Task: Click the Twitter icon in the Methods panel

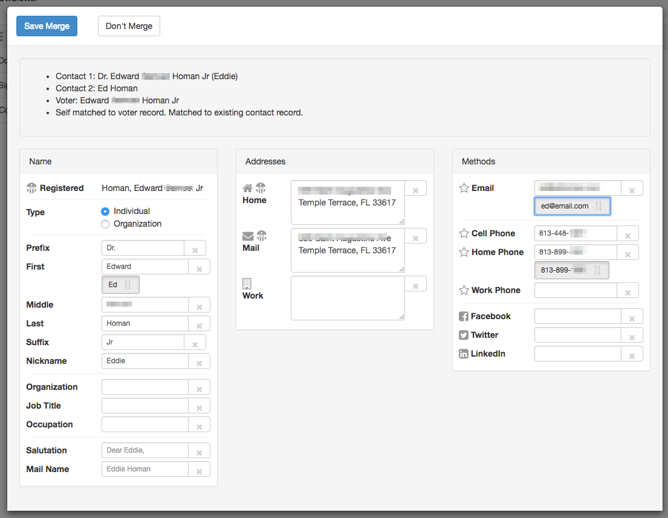Action: tap(463, 334)
